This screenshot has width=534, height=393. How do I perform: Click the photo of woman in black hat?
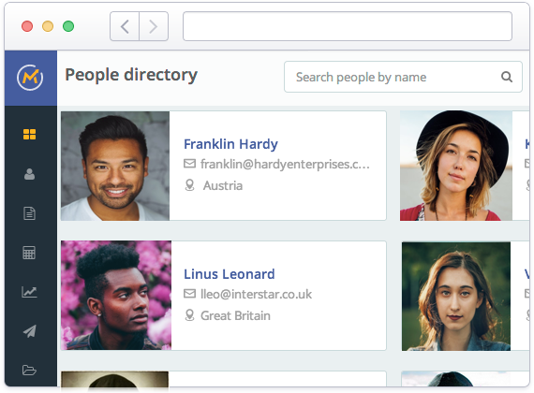456,166
